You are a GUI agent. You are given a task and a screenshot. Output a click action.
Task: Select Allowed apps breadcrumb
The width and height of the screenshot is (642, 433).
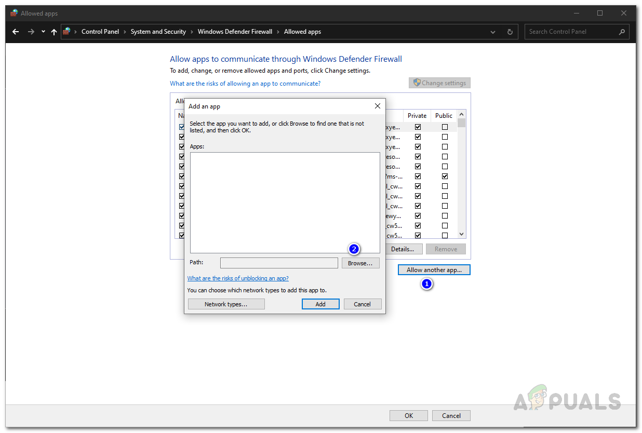click(x=302, y=32)
